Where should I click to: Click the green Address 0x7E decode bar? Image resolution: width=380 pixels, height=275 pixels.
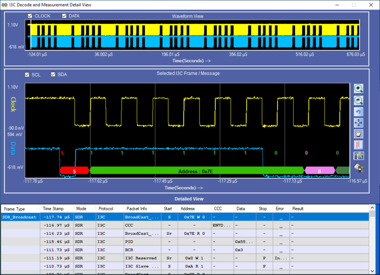[197, 170]
